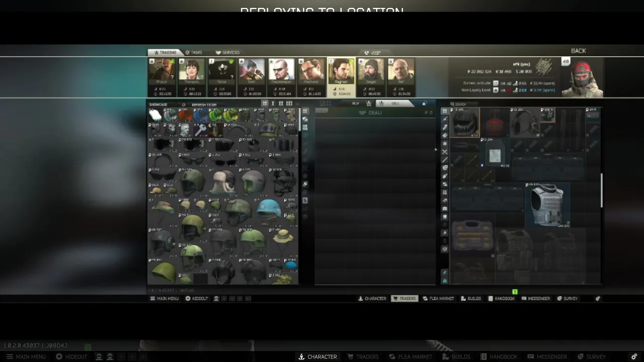Open Handbook in inner bottom bar
The width and height of the screenshot is (644, 362).
click(502, 299)
